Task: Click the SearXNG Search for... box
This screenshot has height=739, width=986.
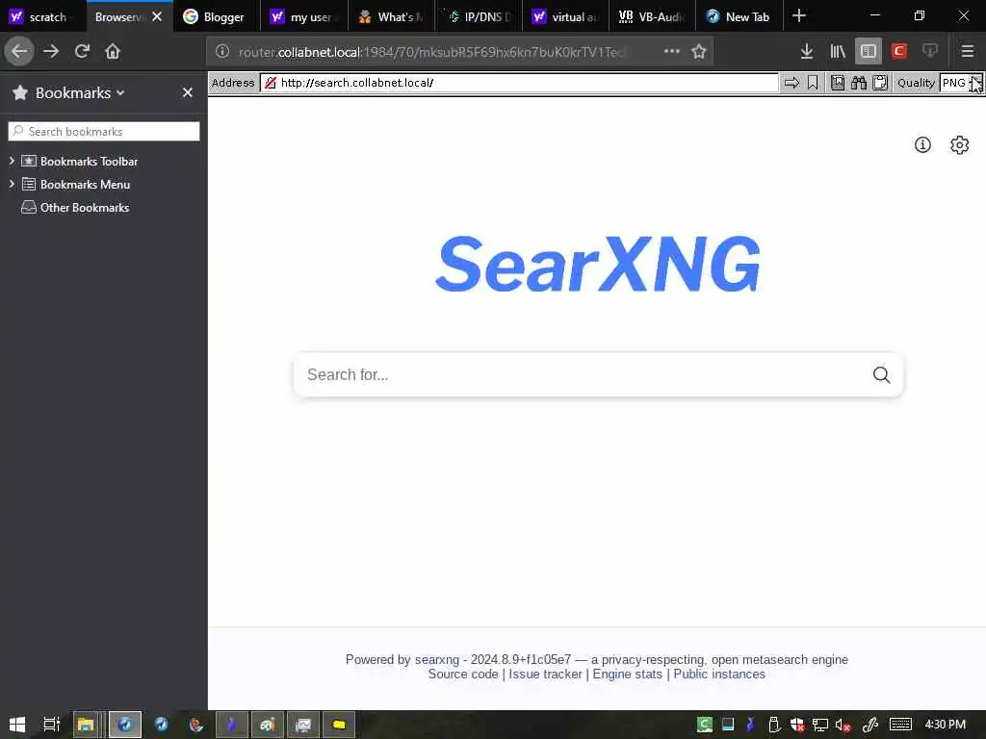Action: coord(582,374)
